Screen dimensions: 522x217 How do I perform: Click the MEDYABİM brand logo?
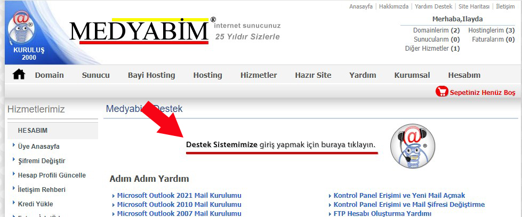point(141,30)
